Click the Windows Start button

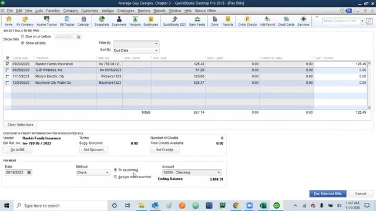6,206
